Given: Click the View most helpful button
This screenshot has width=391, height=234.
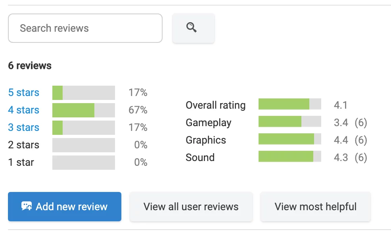Looking at the screenshot, I should click(315, 207).
